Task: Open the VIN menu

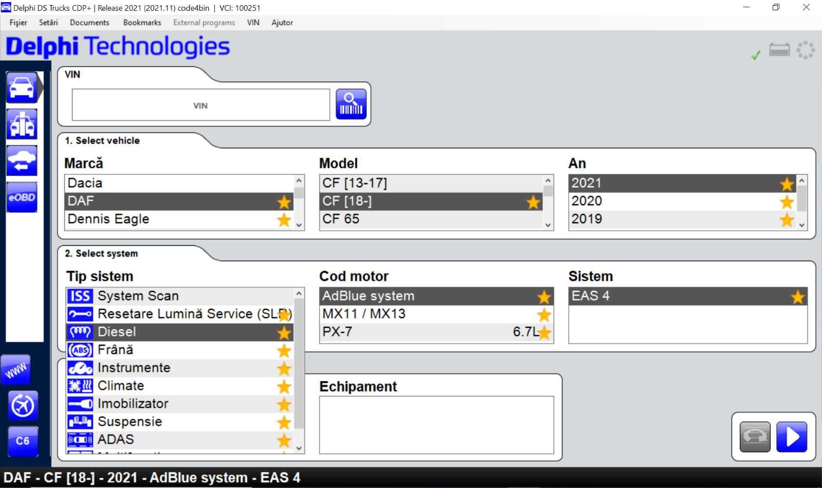Action: tap(253, 23)
